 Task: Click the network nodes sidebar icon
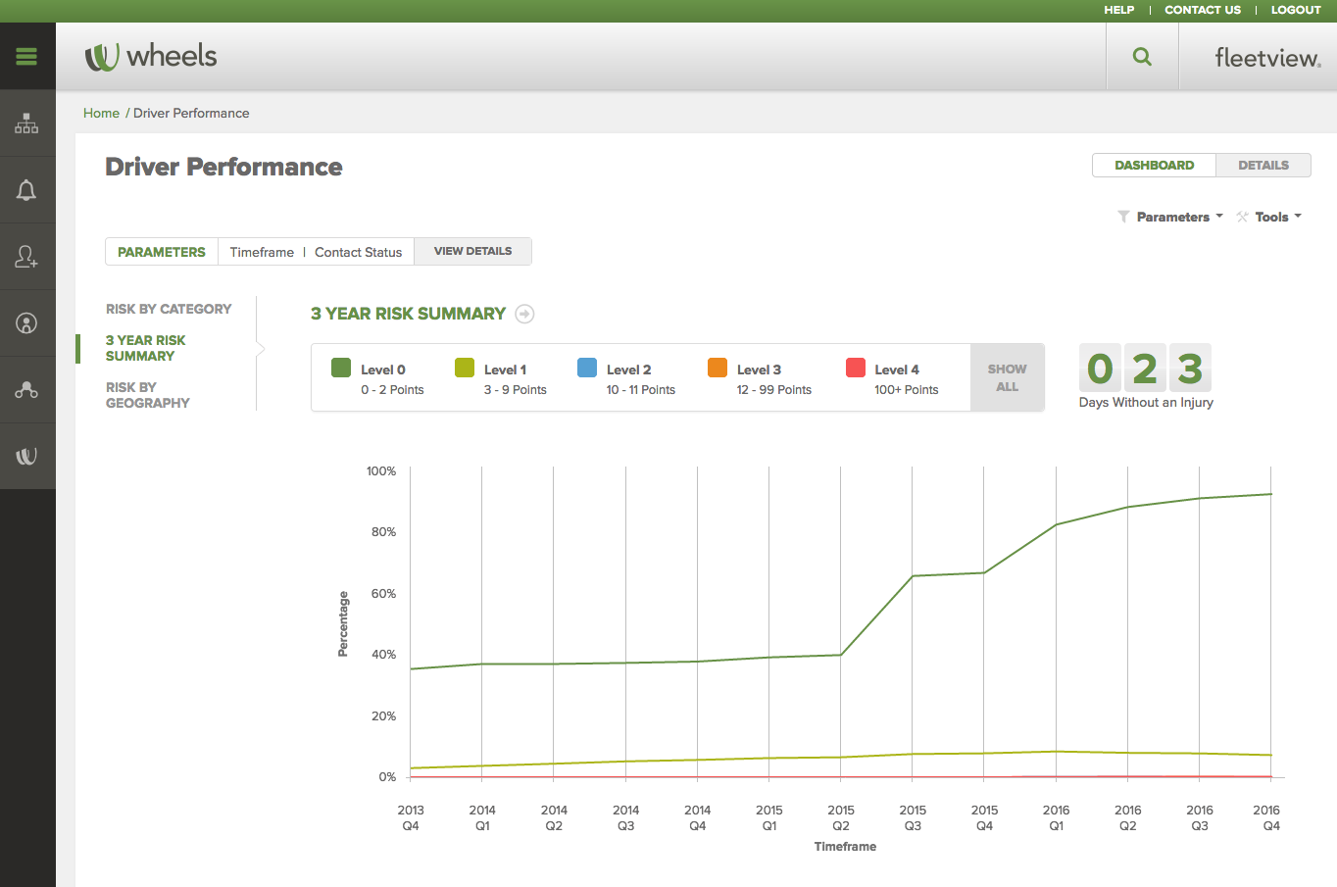[26, 390]
